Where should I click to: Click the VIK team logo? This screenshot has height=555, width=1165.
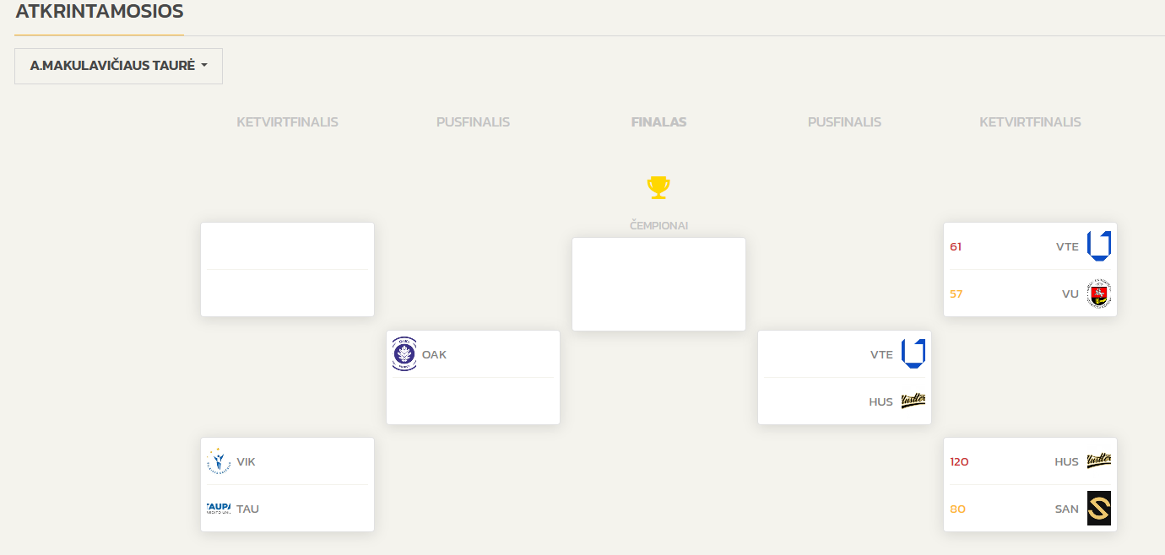point(219,461)
